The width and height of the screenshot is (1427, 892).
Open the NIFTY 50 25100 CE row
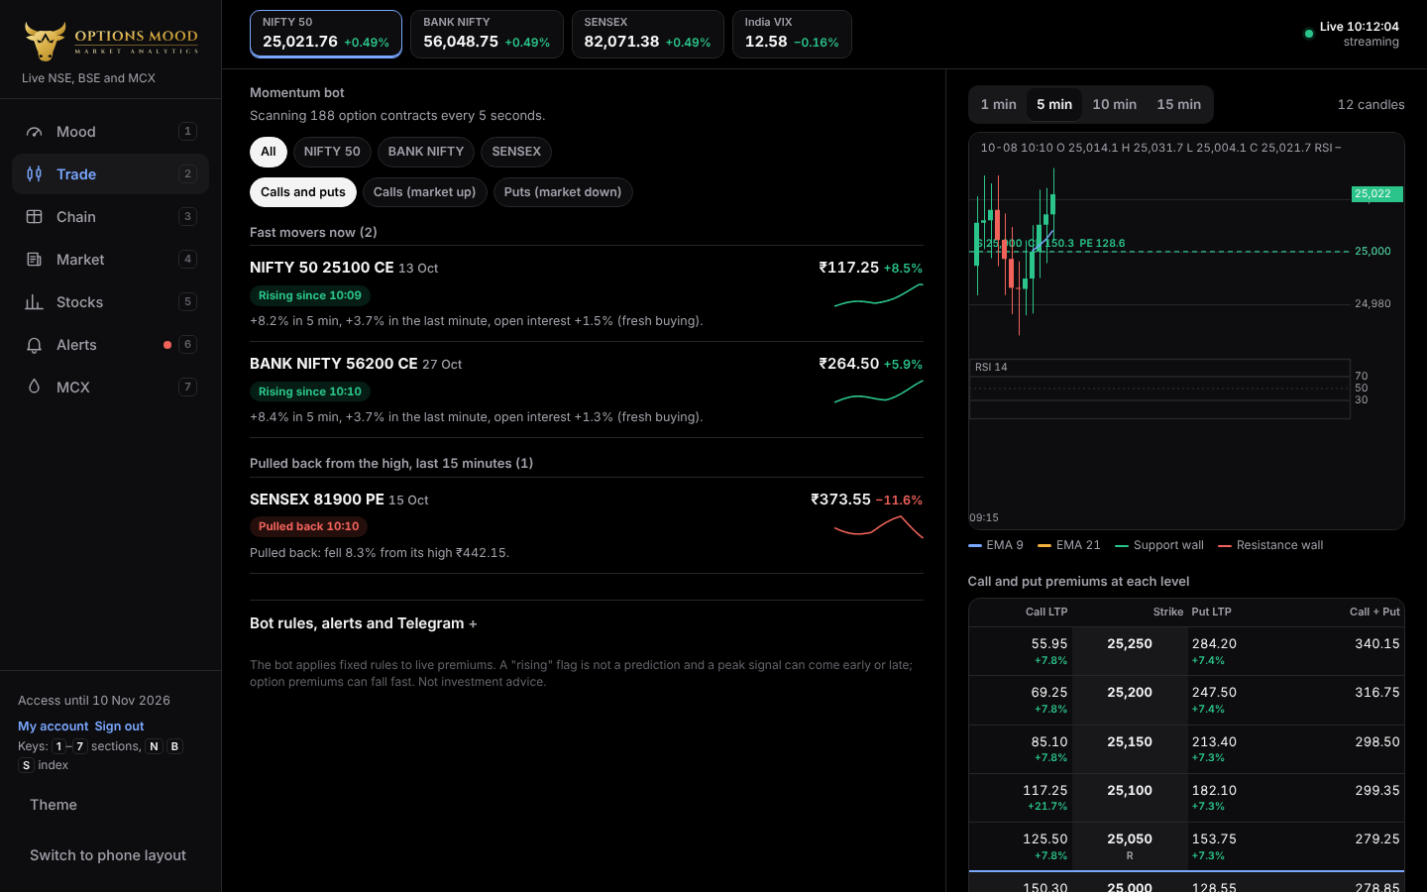click(x=587, y=293)
